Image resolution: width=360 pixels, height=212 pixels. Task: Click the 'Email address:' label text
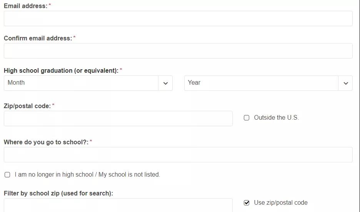[25, 6]
